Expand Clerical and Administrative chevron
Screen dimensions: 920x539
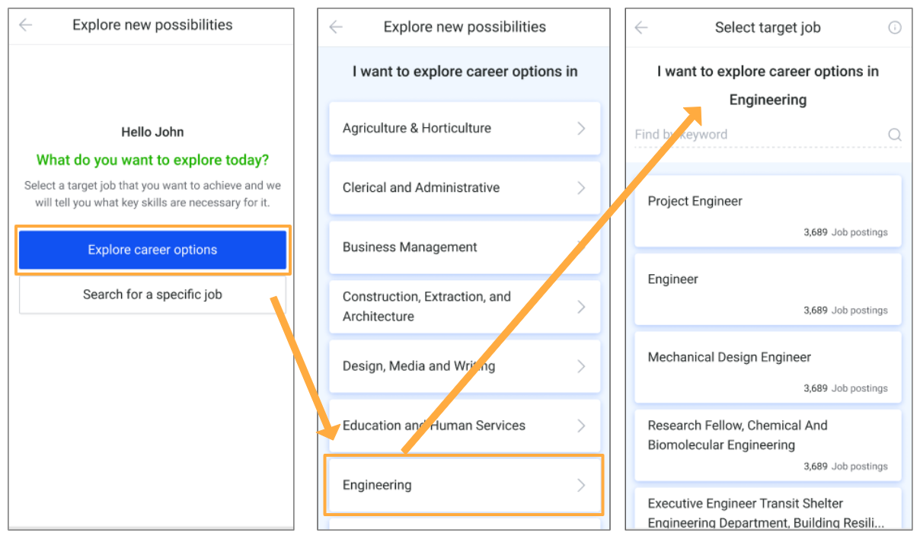tap(581, 187)
